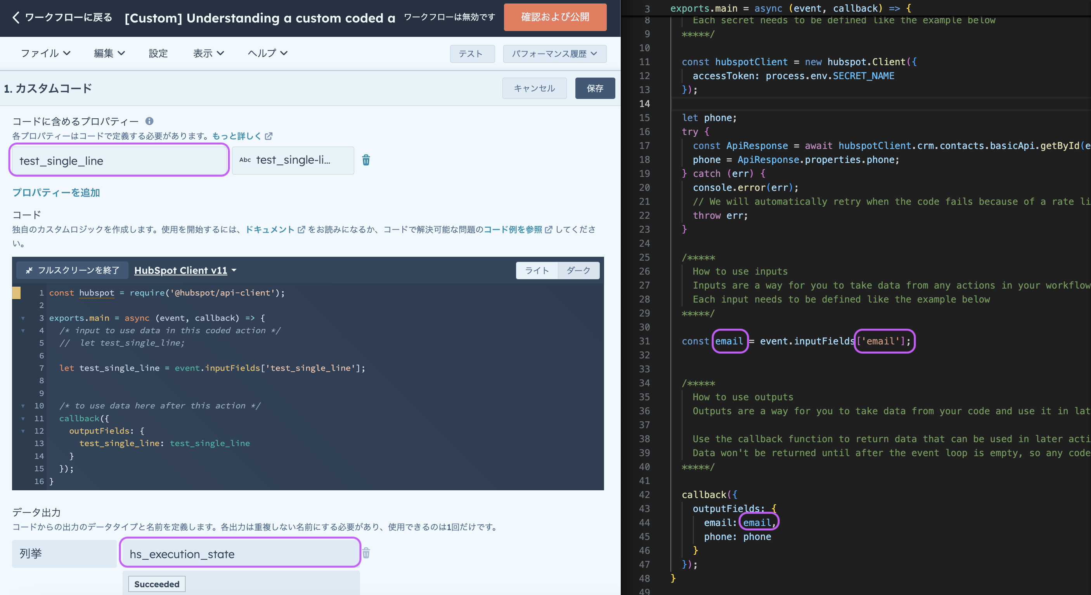
Task: Click the external link icon after もっと詳しく
Action: (268, 137)
